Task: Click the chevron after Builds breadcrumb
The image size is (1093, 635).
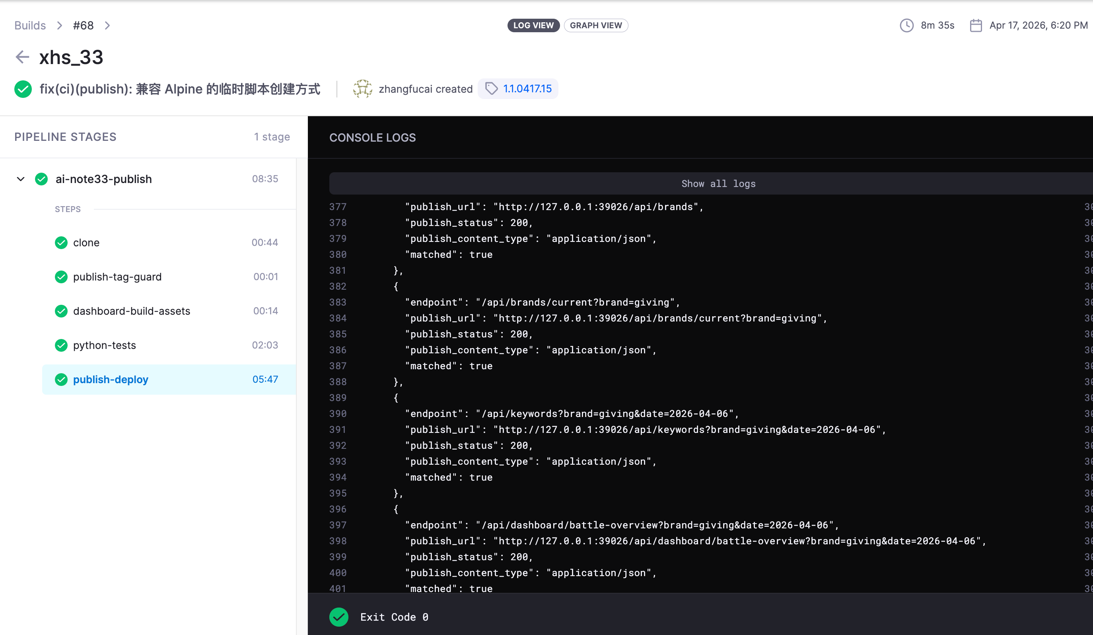Action: coord(59,25)
